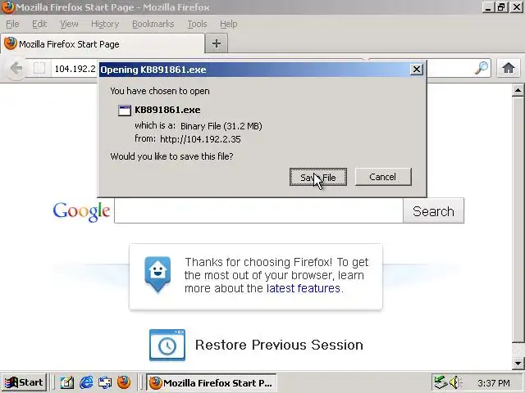Open the History menu
The image size is (525, 393).
(x=105, y=24)
